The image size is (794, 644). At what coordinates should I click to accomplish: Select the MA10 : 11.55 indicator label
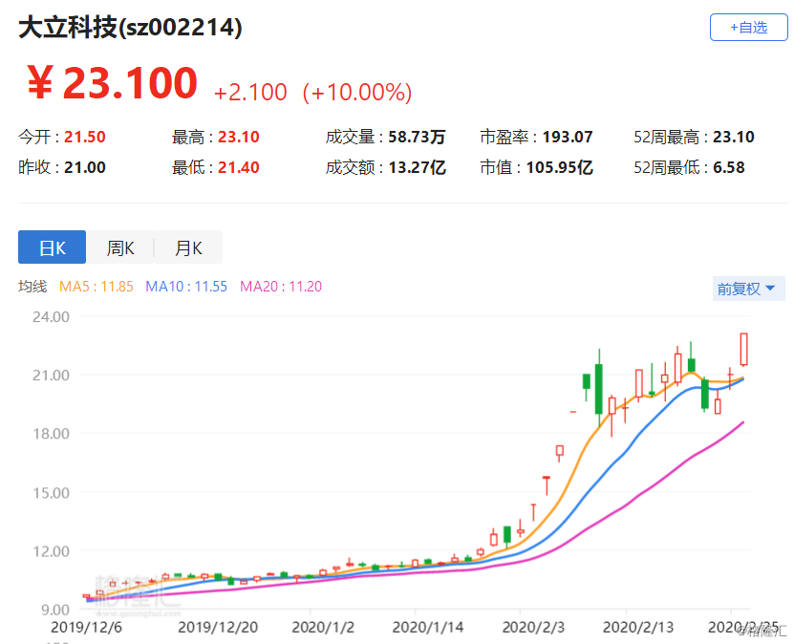point(186,287)
